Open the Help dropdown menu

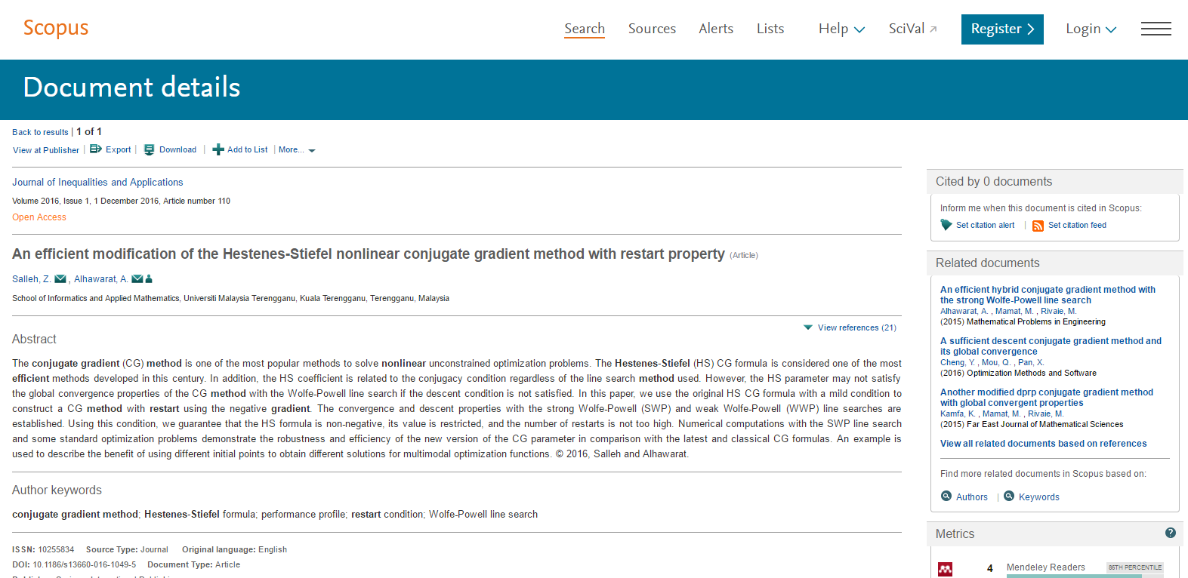coord(841,29)
